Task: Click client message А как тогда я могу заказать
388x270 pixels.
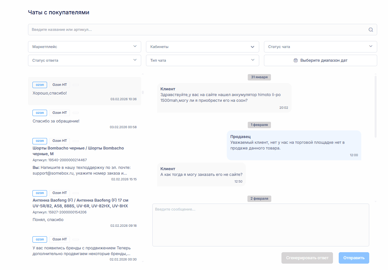Action: coord(201,175)
